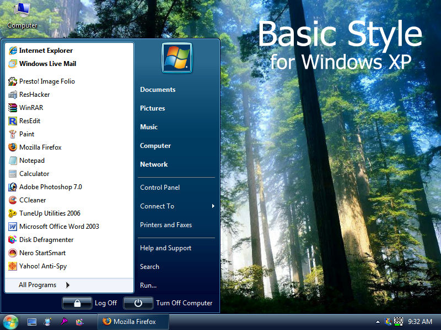This screenshot has width=441, height=330.
Task: Click the pink flashlight quick launch icon
Action: click(x=64, y=322)
